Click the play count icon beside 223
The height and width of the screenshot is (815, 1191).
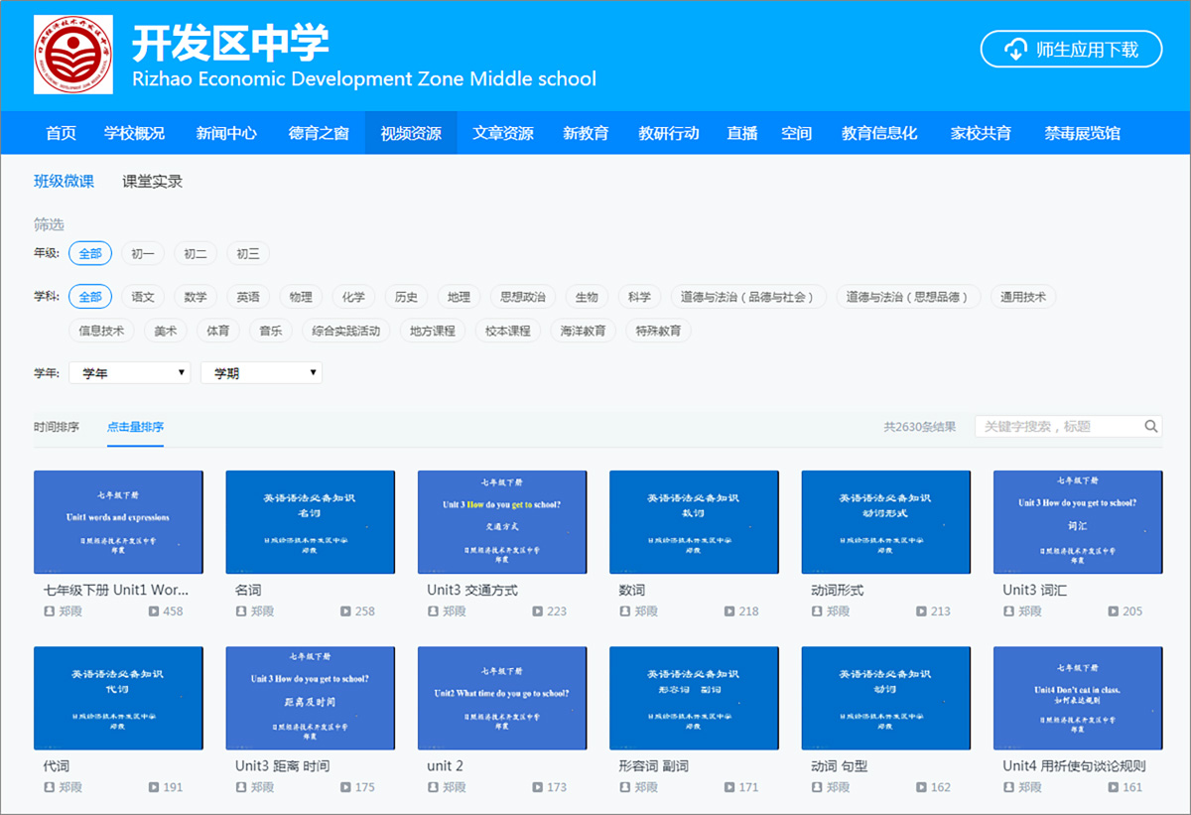pyautogui.click(x=537, y=611)
